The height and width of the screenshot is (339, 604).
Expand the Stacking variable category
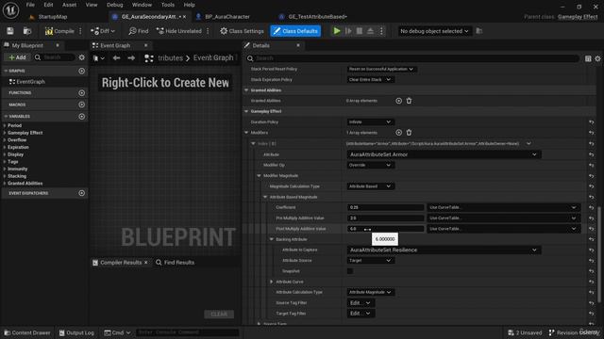(5, 176)
